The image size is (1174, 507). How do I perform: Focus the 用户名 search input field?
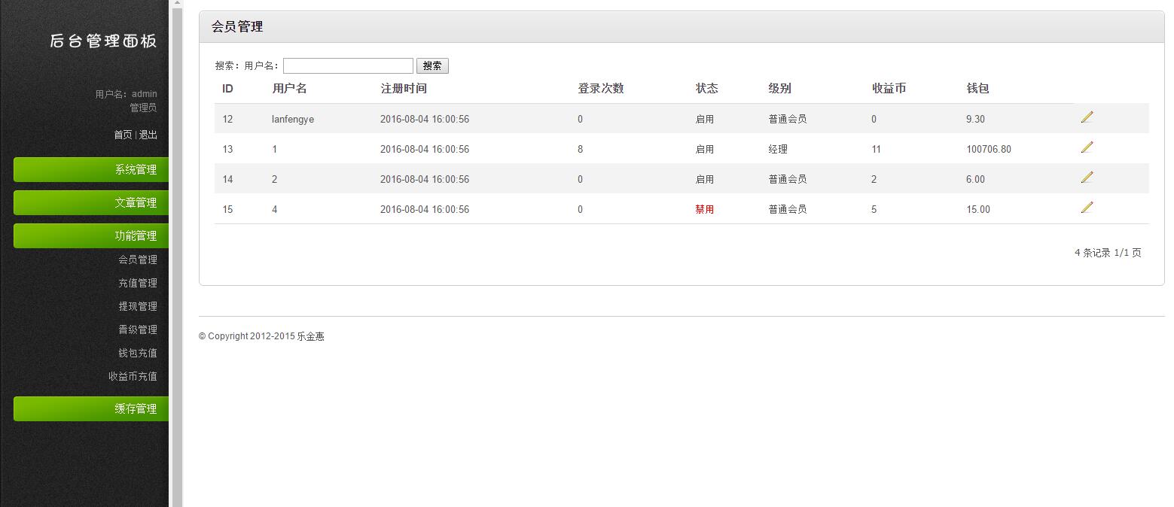click(x=348, y=66)
